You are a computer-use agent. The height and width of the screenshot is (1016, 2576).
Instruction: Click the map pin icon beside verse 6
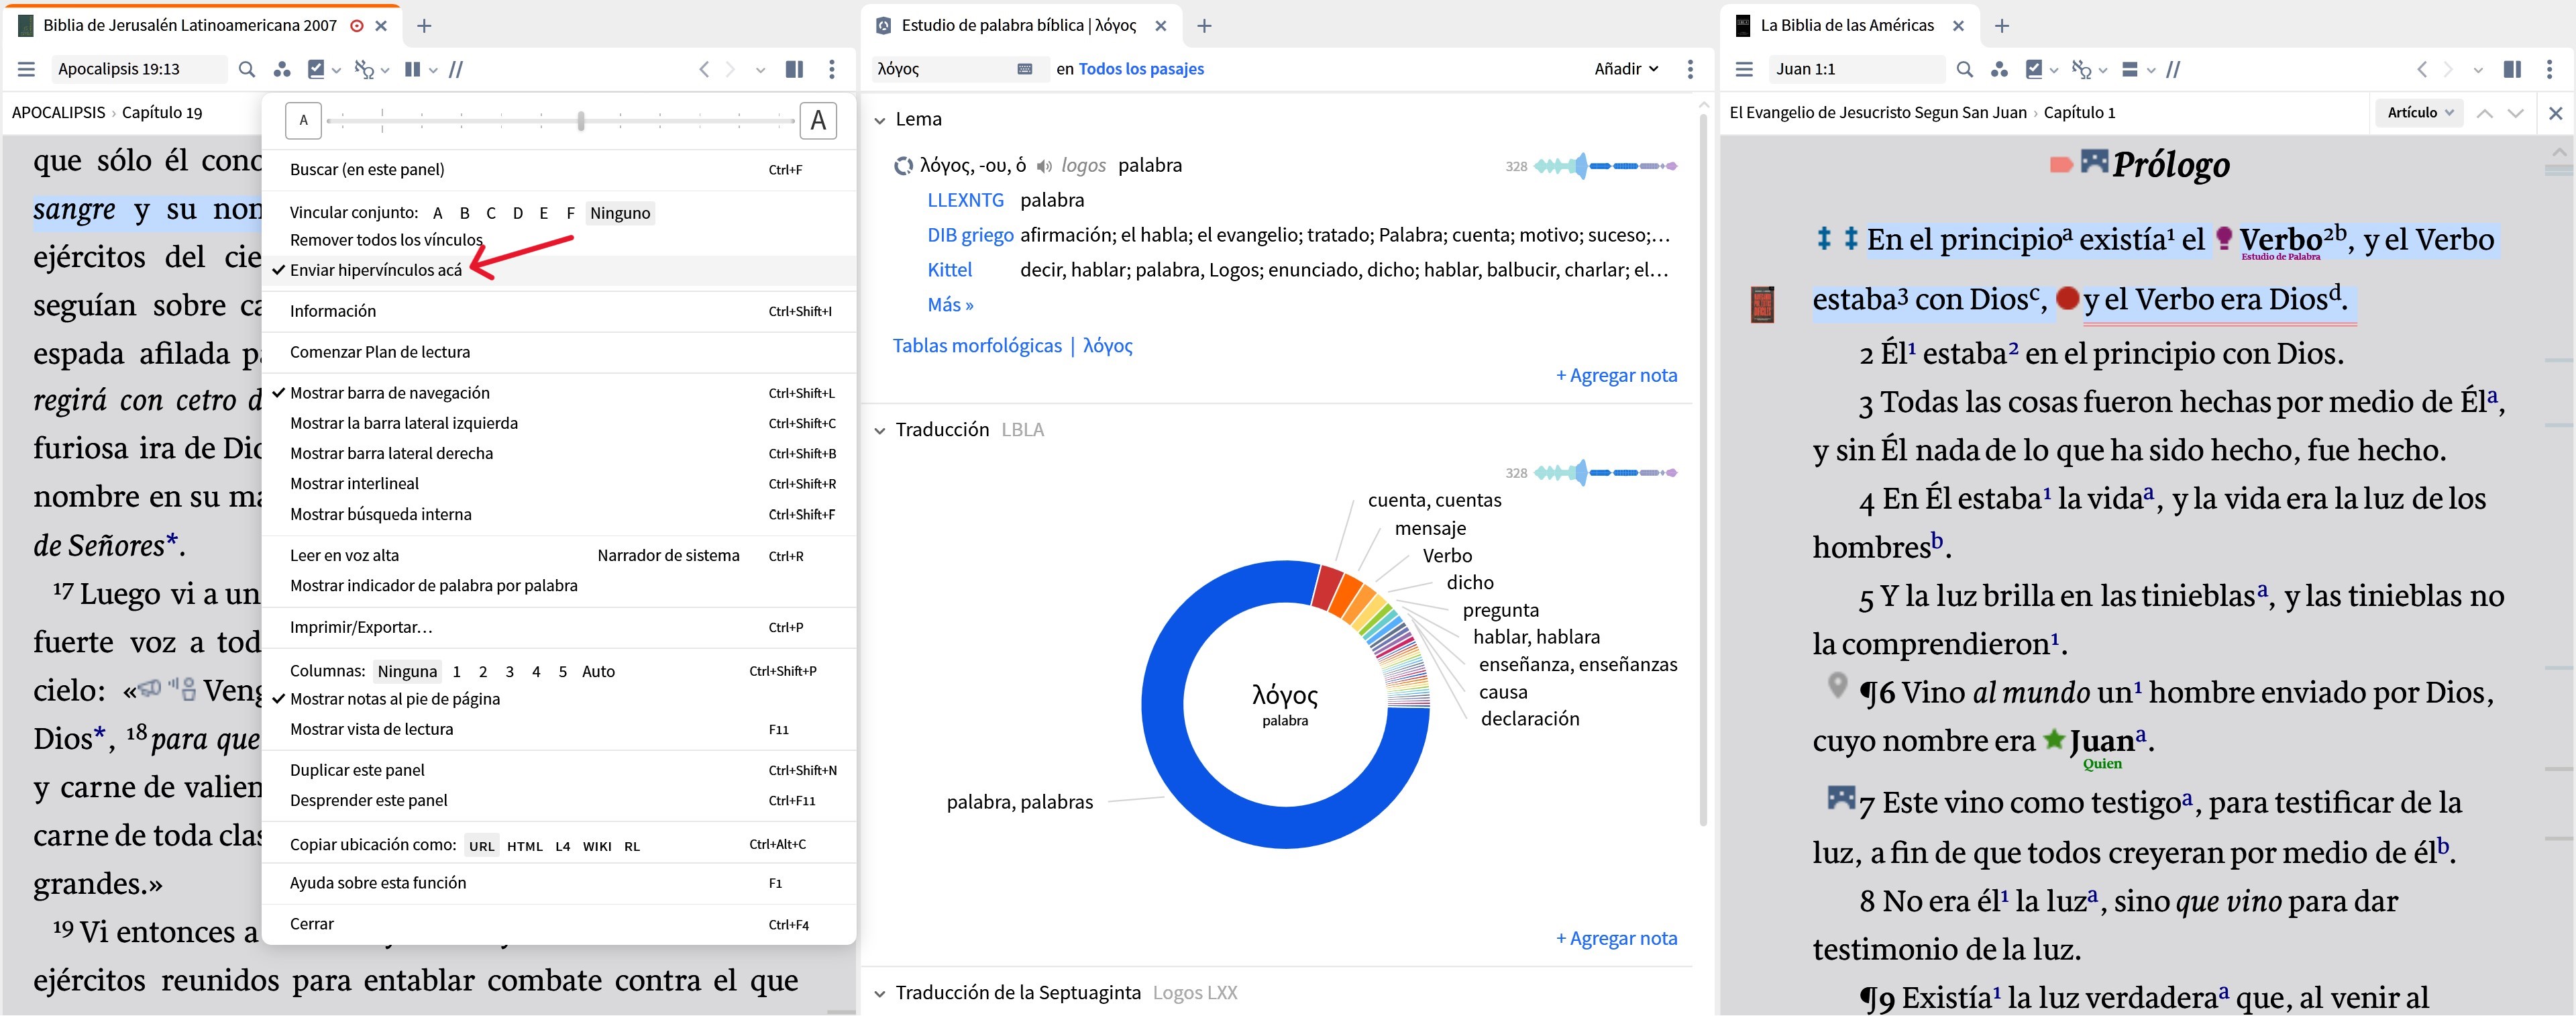click(x=1837, y=685)
